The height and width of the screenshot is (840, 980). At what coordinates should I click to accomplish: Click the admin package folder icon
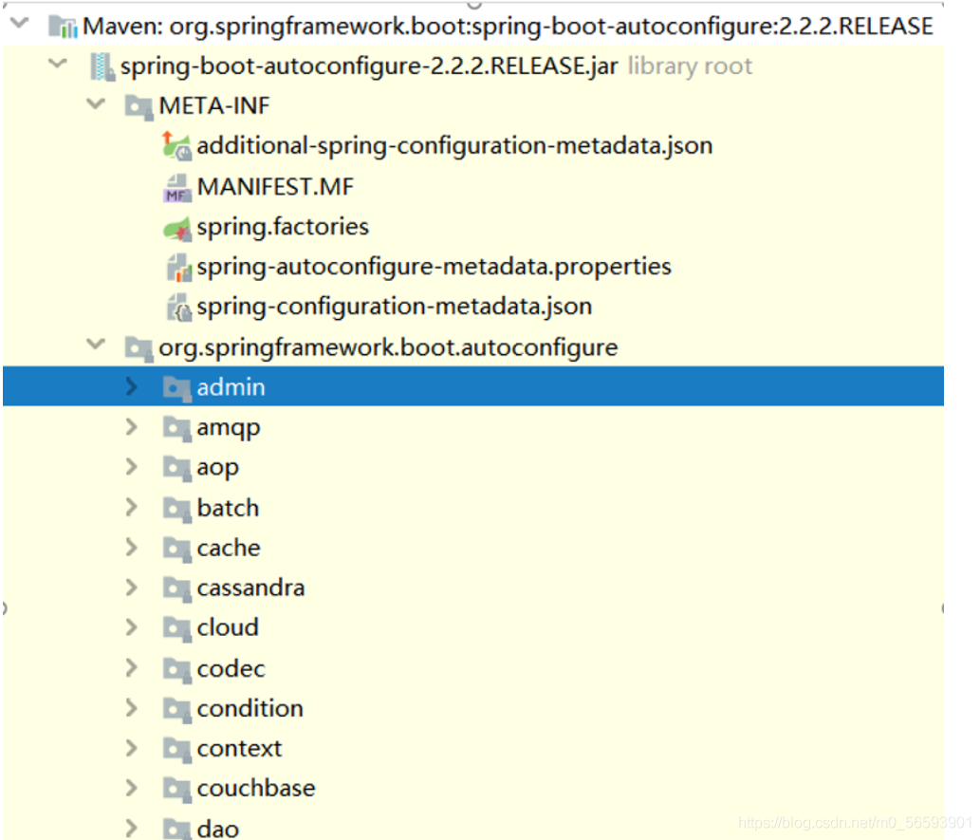(x=176, y=388)
